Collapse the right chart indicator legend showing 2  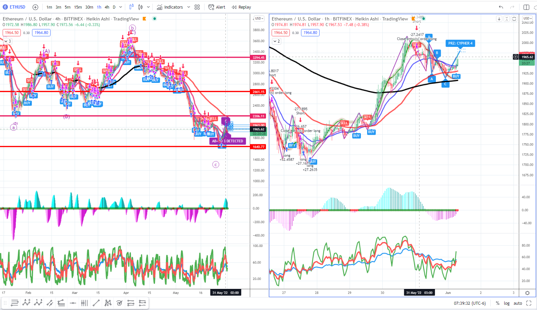coord(277,41)
